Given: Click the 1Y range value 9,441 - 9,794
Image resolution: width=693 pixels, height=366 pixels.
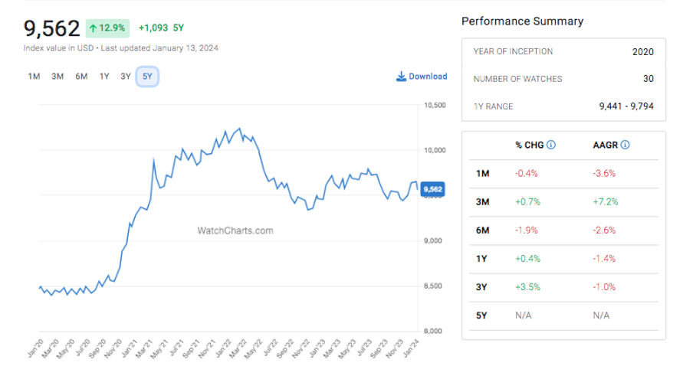Looking at the screenshot, I should [626, 106].
